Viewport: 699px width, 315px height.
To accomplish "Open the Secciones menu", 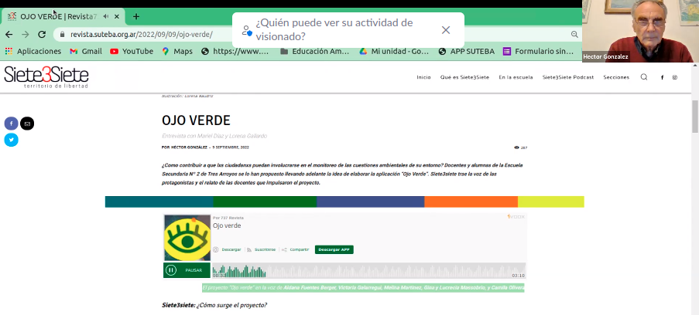I will coord(616,77).
